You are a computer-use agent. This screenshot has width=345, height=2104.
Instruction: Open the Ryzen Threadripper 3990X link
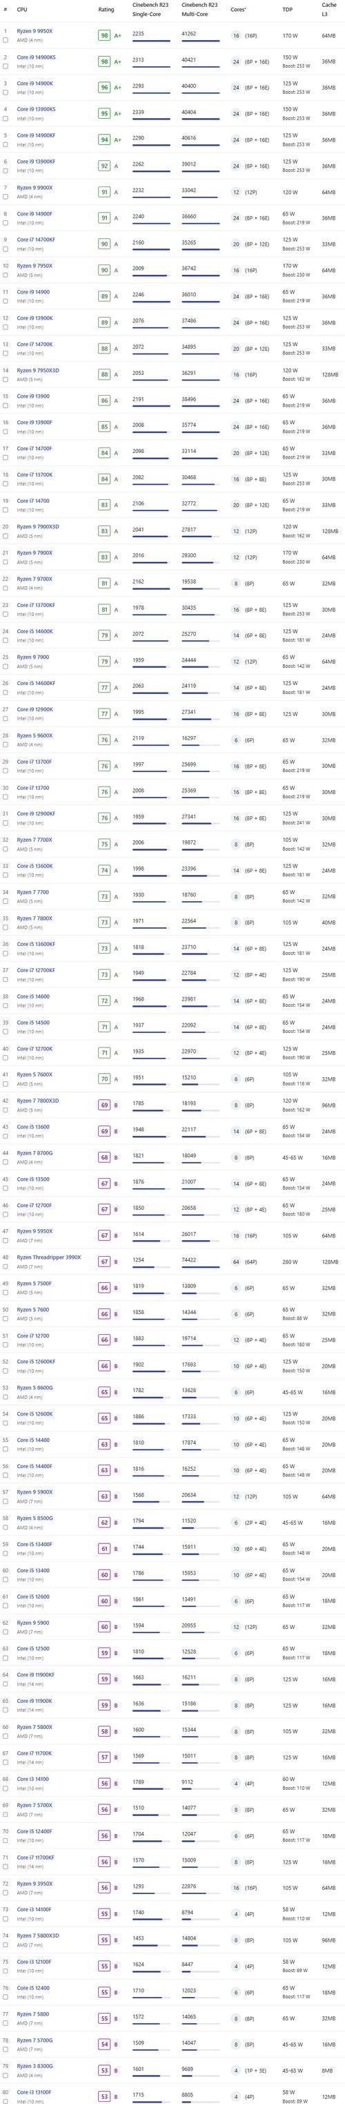click(49, 1257)
